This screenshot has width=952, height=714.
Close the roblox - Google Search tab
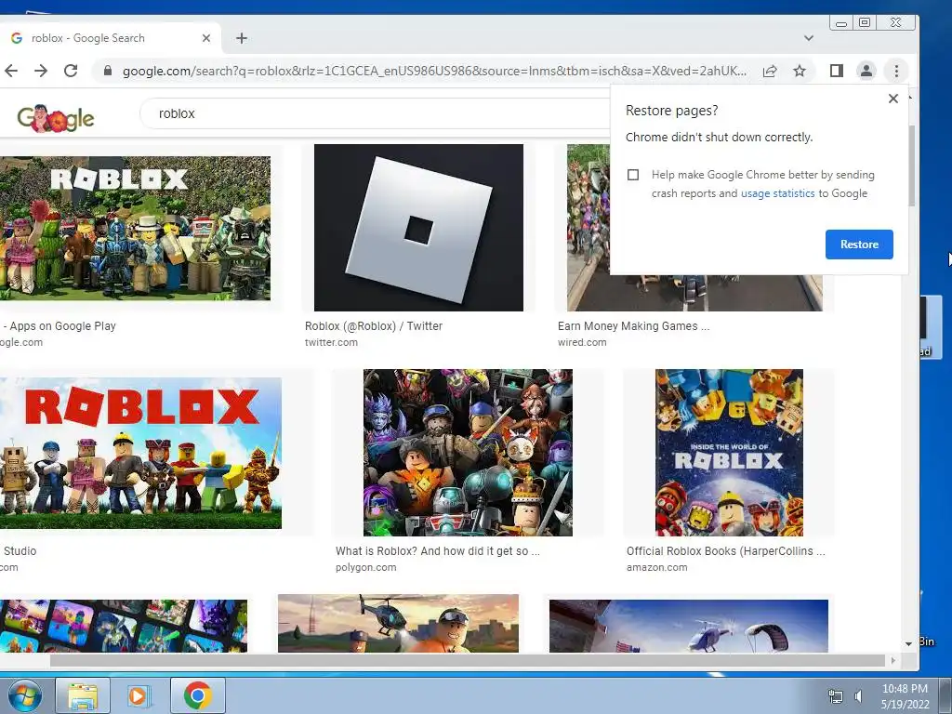[205, 38]
